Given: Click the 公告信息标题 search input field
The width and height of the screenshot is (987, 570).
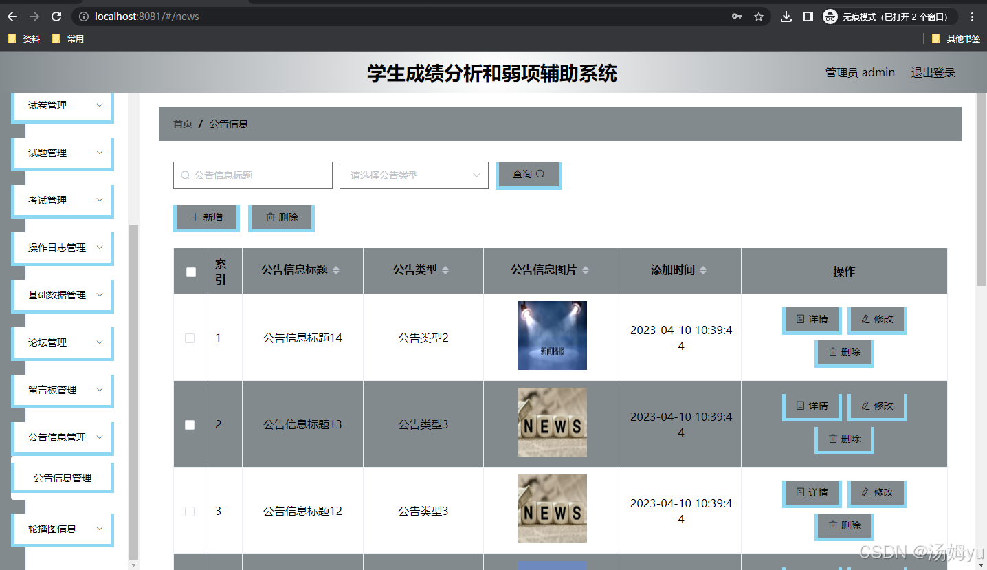Looking at the screenshot, I should 253,175.
